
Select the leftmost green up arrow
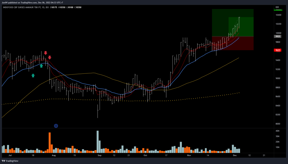pyautogui.click(x=33, y=75)
